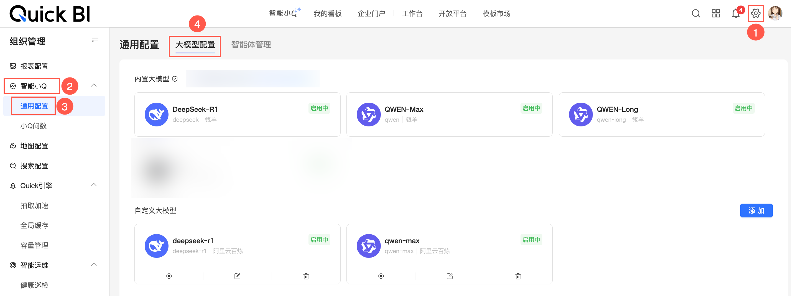
Task: Switch to the 智能体管理 tab
Action: (251, 45)
